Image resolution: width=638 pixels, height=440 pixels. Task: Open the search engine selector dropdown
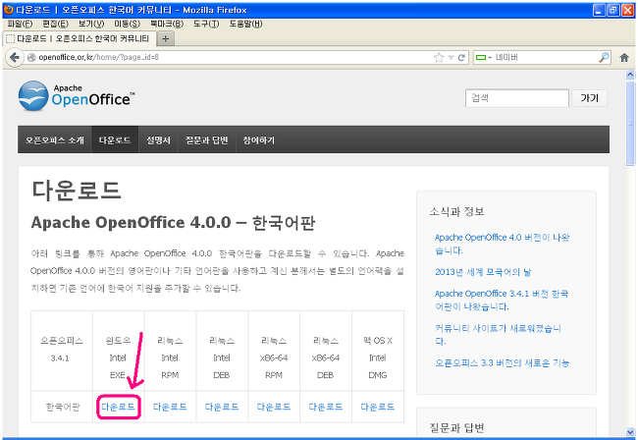pyautogui.click(x=484, y=57)
